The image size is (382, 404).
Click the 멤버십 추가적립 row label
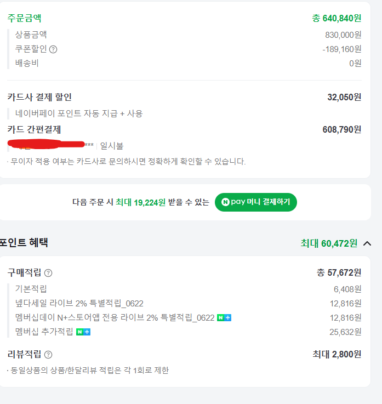pos(44,332)
